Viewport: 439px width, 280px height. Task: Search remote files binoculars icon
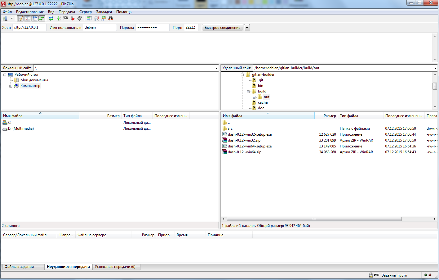coord(111,18)
